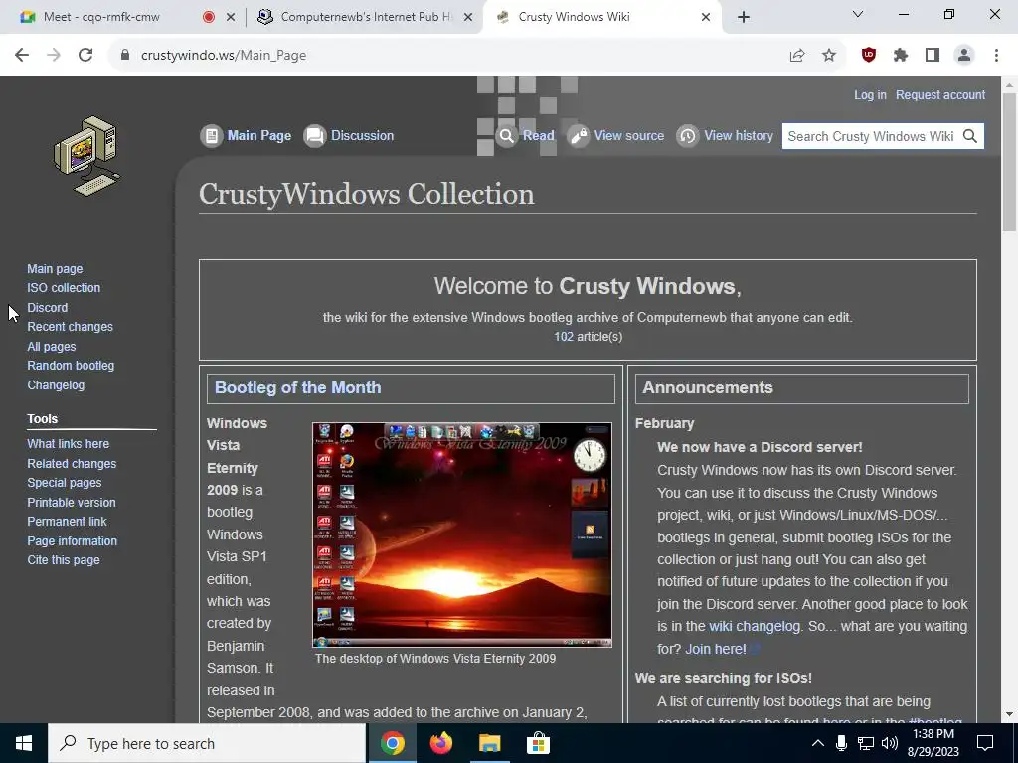
Task: Open Recent changes in sidebar
Action: 71,326
